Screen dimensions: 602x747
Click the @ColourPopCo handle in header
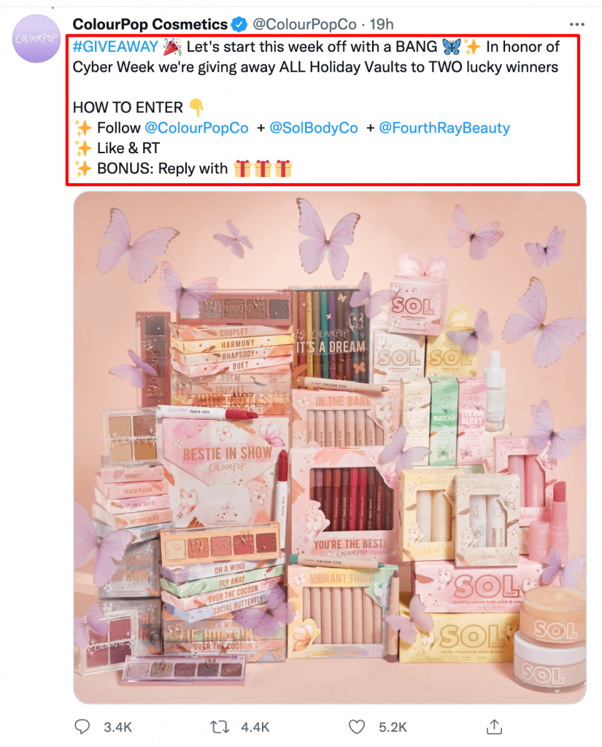[304, 24]
